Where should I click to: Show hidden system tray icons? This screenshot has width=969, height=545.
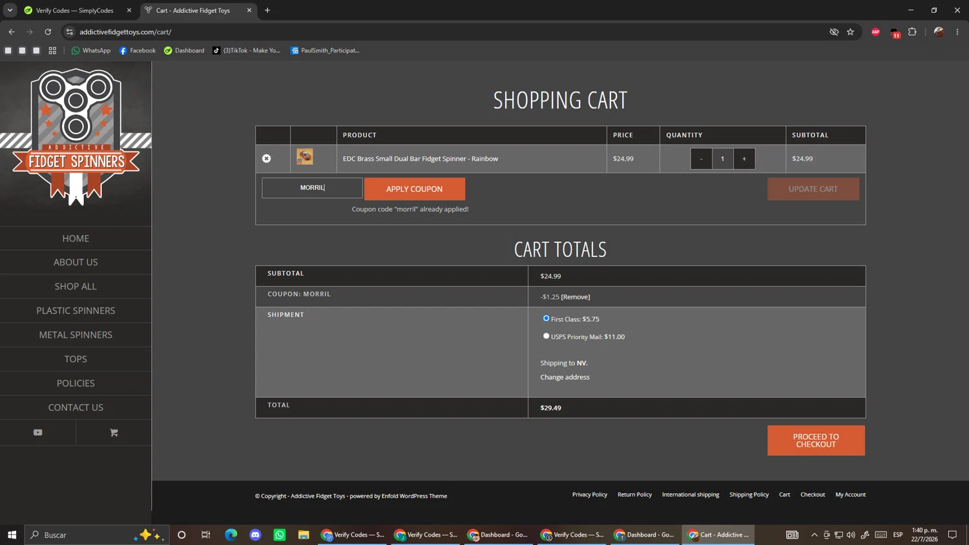pos(814,535)
